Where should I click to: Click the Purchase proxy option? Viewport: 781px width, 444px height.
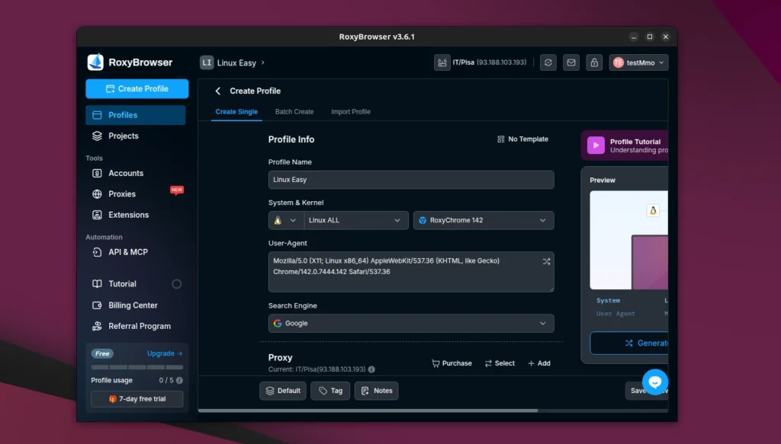452,363
